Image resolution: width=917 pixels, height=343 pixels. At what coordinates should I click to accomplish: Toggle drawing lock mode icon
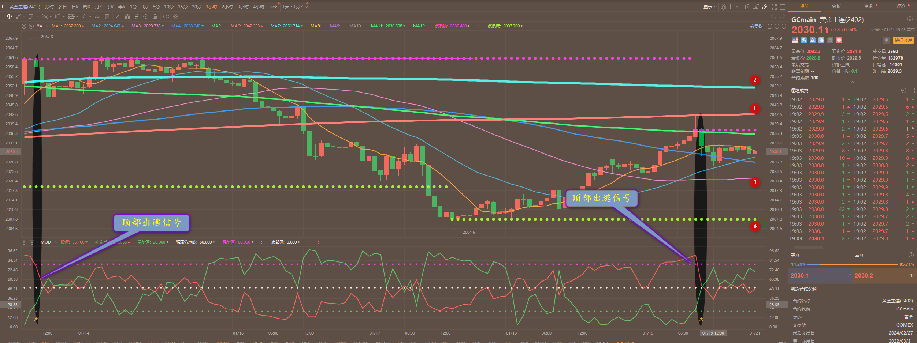pyautogui.click(x=137, y=16)
